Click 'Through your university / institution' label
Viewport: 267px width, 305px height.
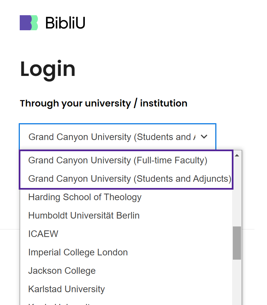[x=104, y=103]
